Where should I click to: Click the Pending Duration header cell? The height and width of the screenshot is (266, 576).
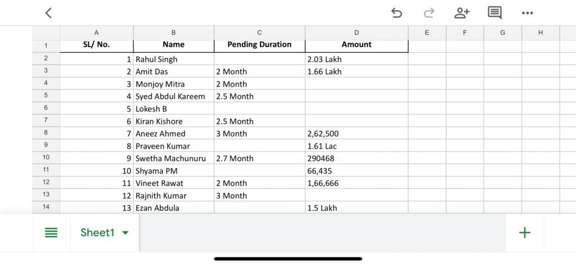point(259,45)
